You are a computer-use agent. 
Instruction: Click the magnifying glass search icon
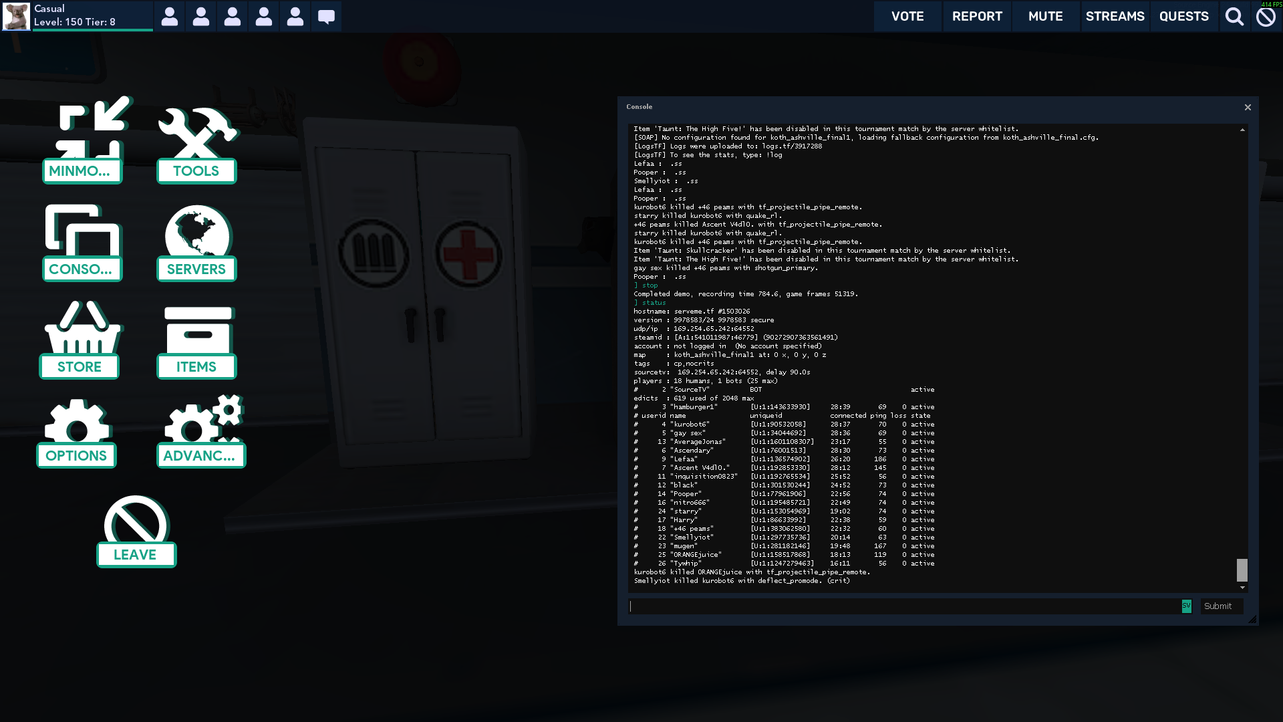[x=1234, y=16]
